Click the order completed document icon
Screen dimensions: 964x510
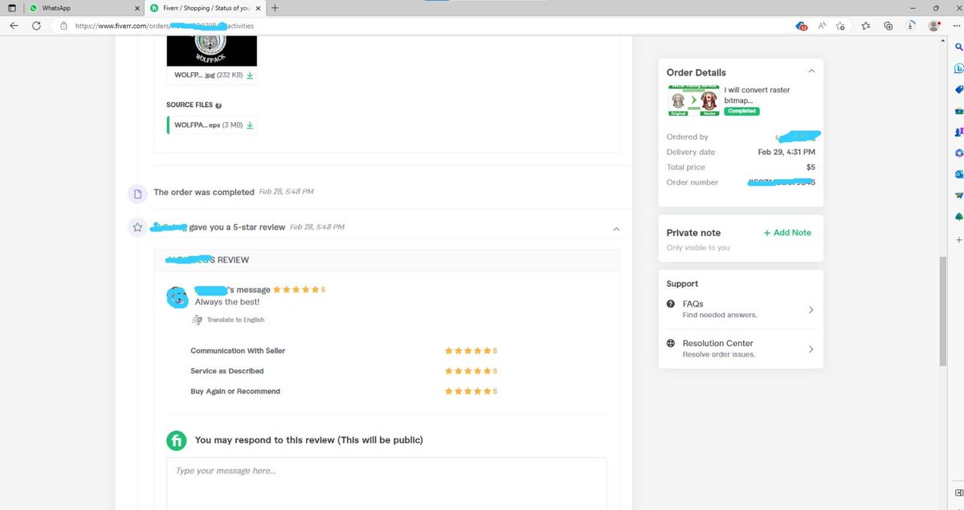[137, 193]
